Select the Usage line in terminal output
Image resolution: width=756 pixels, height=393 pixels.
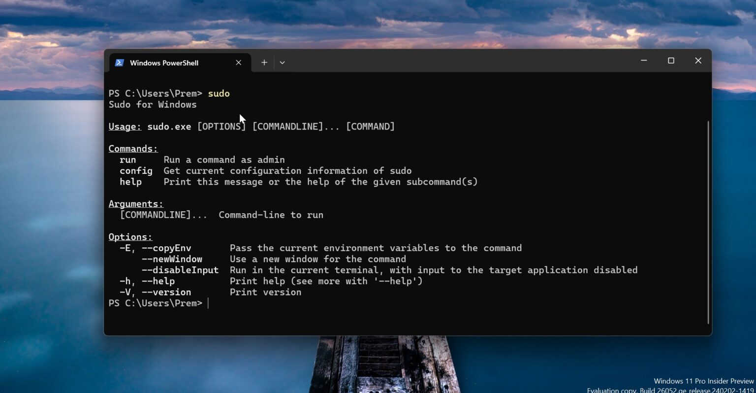(251, 126)
